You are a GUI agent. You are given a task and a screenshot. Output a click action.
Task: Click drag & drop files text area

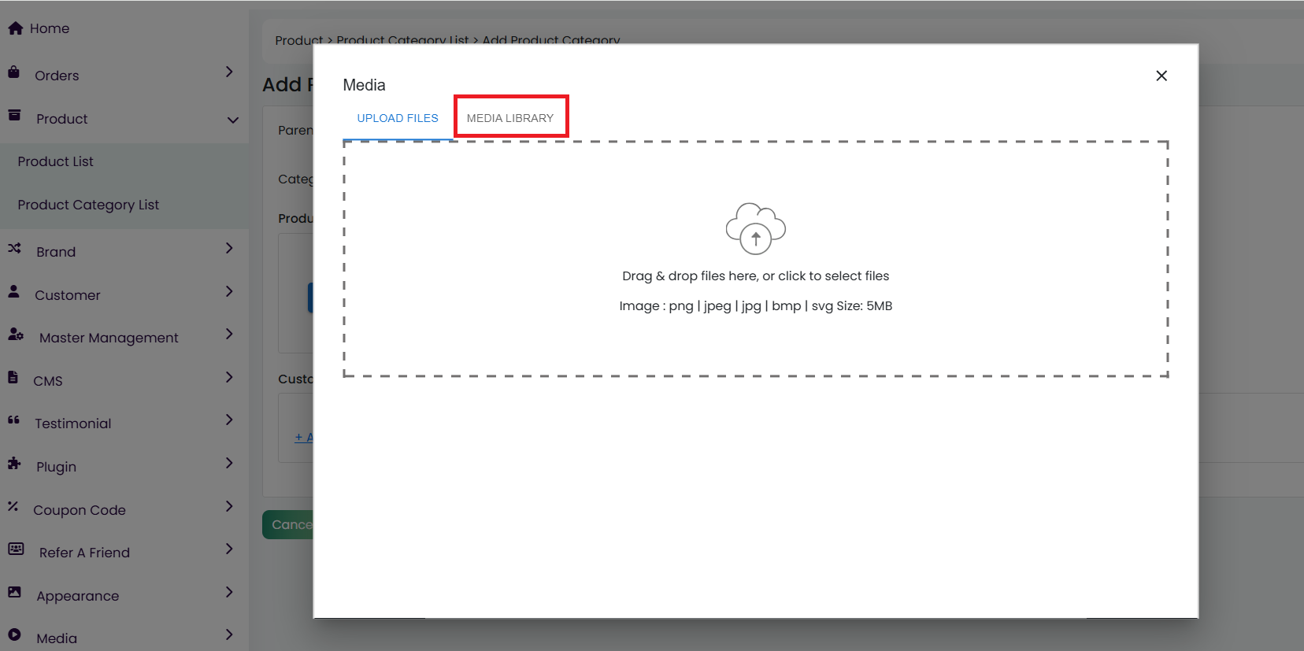[x=755, y=276]
